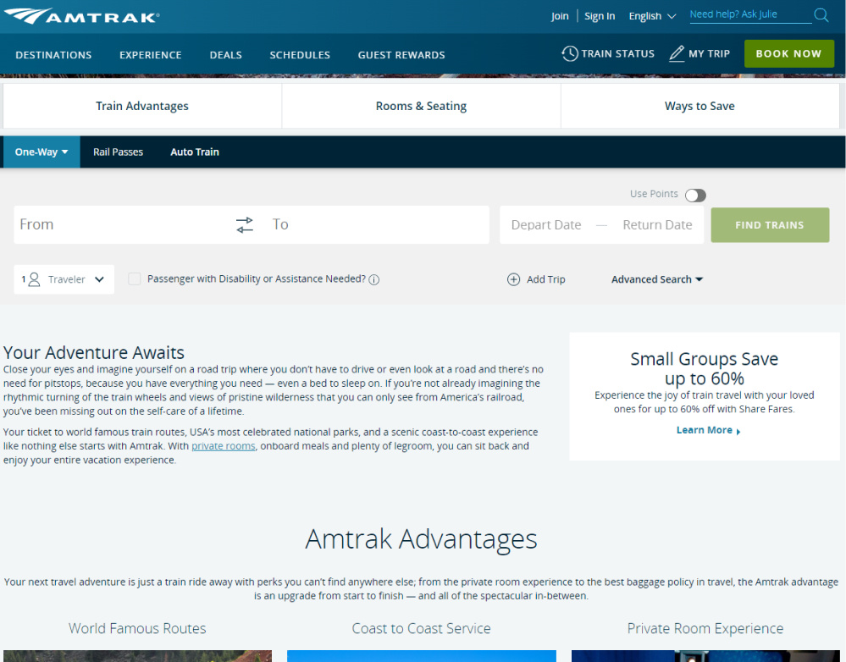Click the Sign In link

click(600, 16)
